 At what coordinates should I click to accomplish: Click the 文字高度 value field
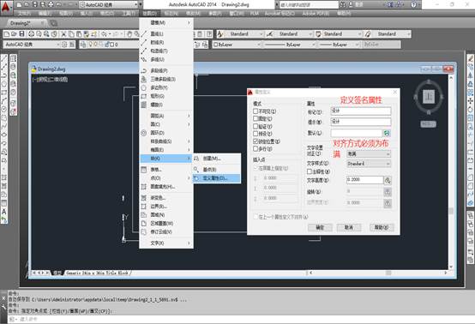[364, 180]
